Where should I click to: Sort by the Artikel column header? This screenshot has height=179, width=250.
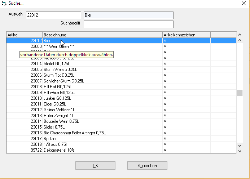24,35
